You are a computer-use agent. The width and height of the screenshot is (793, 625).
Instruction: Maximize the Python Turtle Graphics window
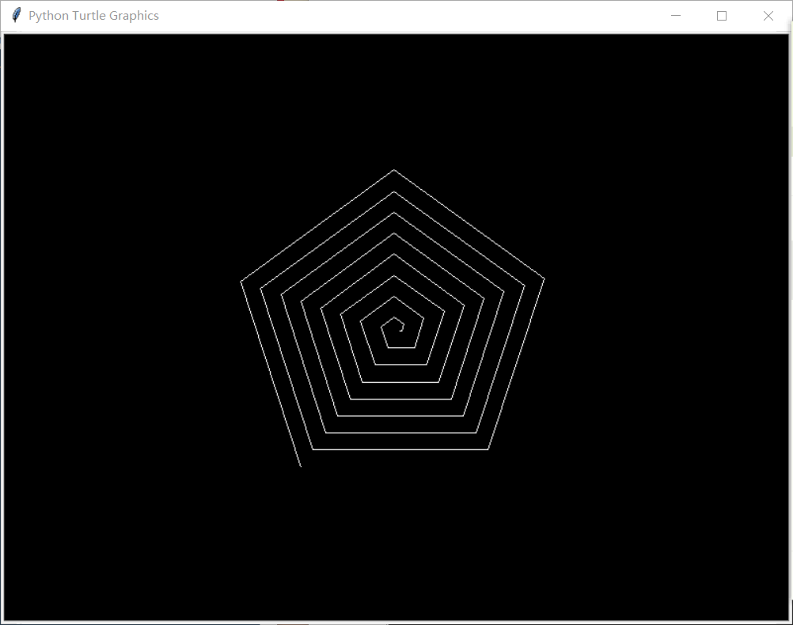[x=722, y=16]
